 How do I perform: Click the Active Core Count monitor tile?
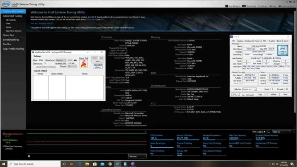[162, 145]
